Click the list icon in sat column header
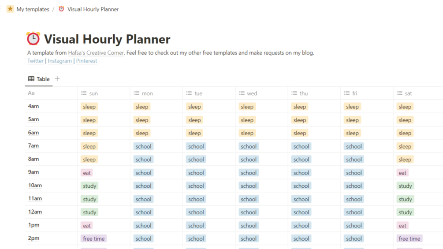Viewport: 443px width, 249px height. tap(399, 93)
